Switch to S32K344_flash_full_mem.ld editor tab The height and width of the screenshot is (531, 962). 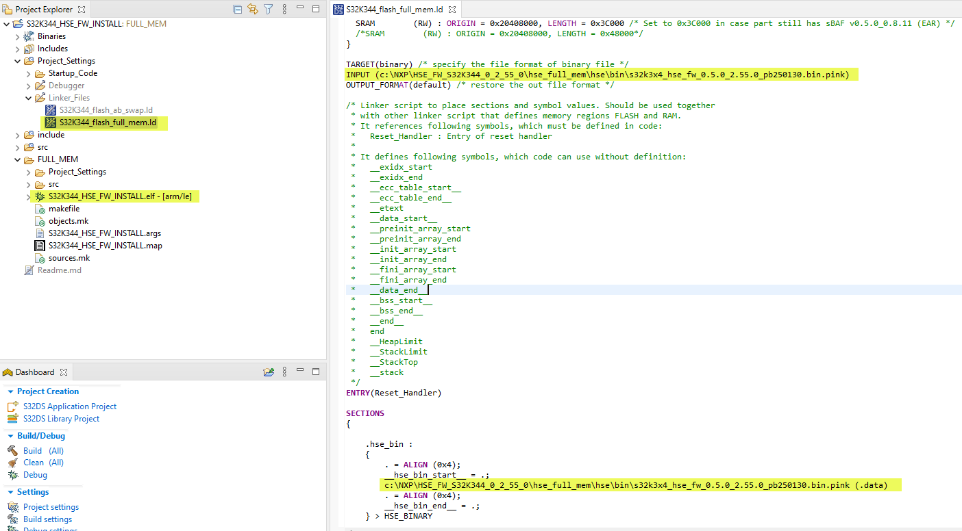(x=389, y=10)
